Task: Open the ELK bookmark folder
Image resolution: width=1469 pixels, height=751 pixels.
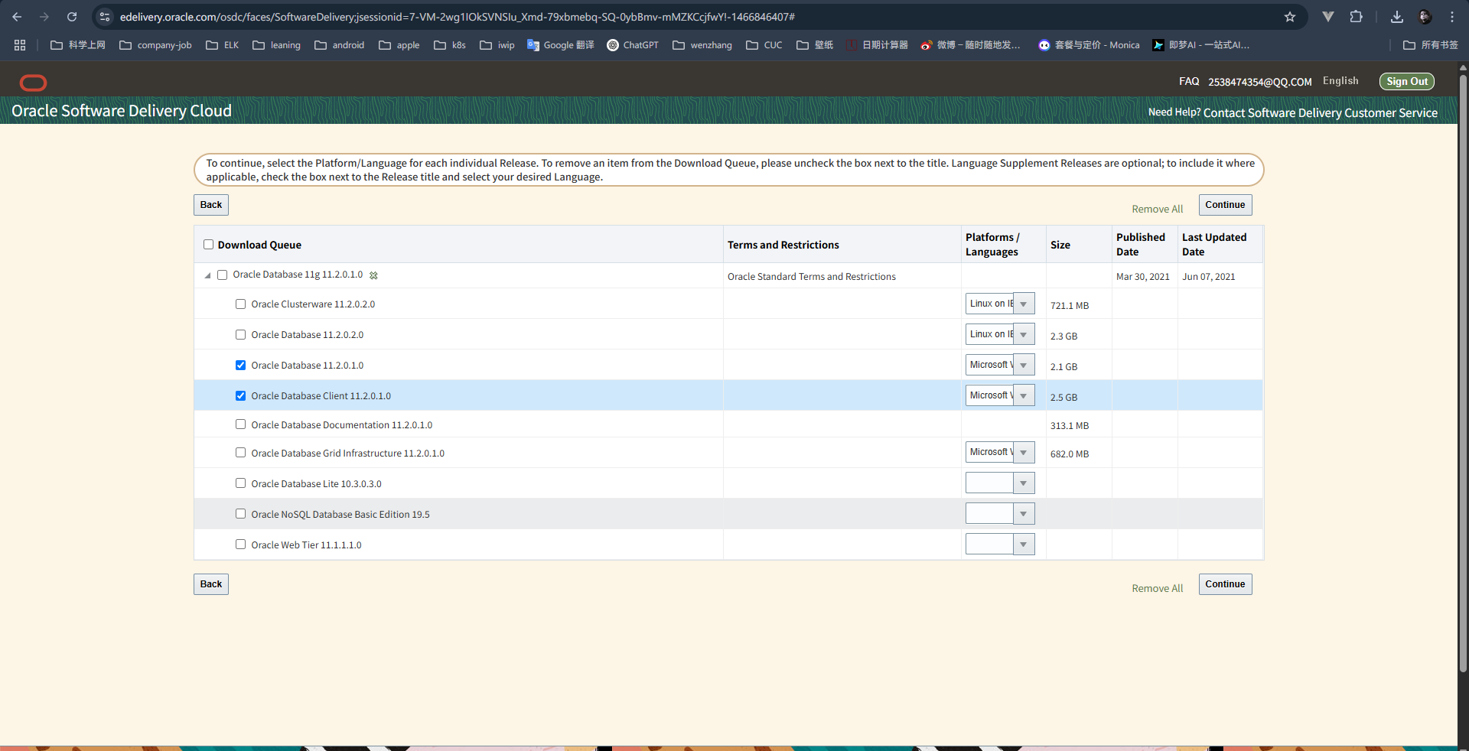Action: 222,45
